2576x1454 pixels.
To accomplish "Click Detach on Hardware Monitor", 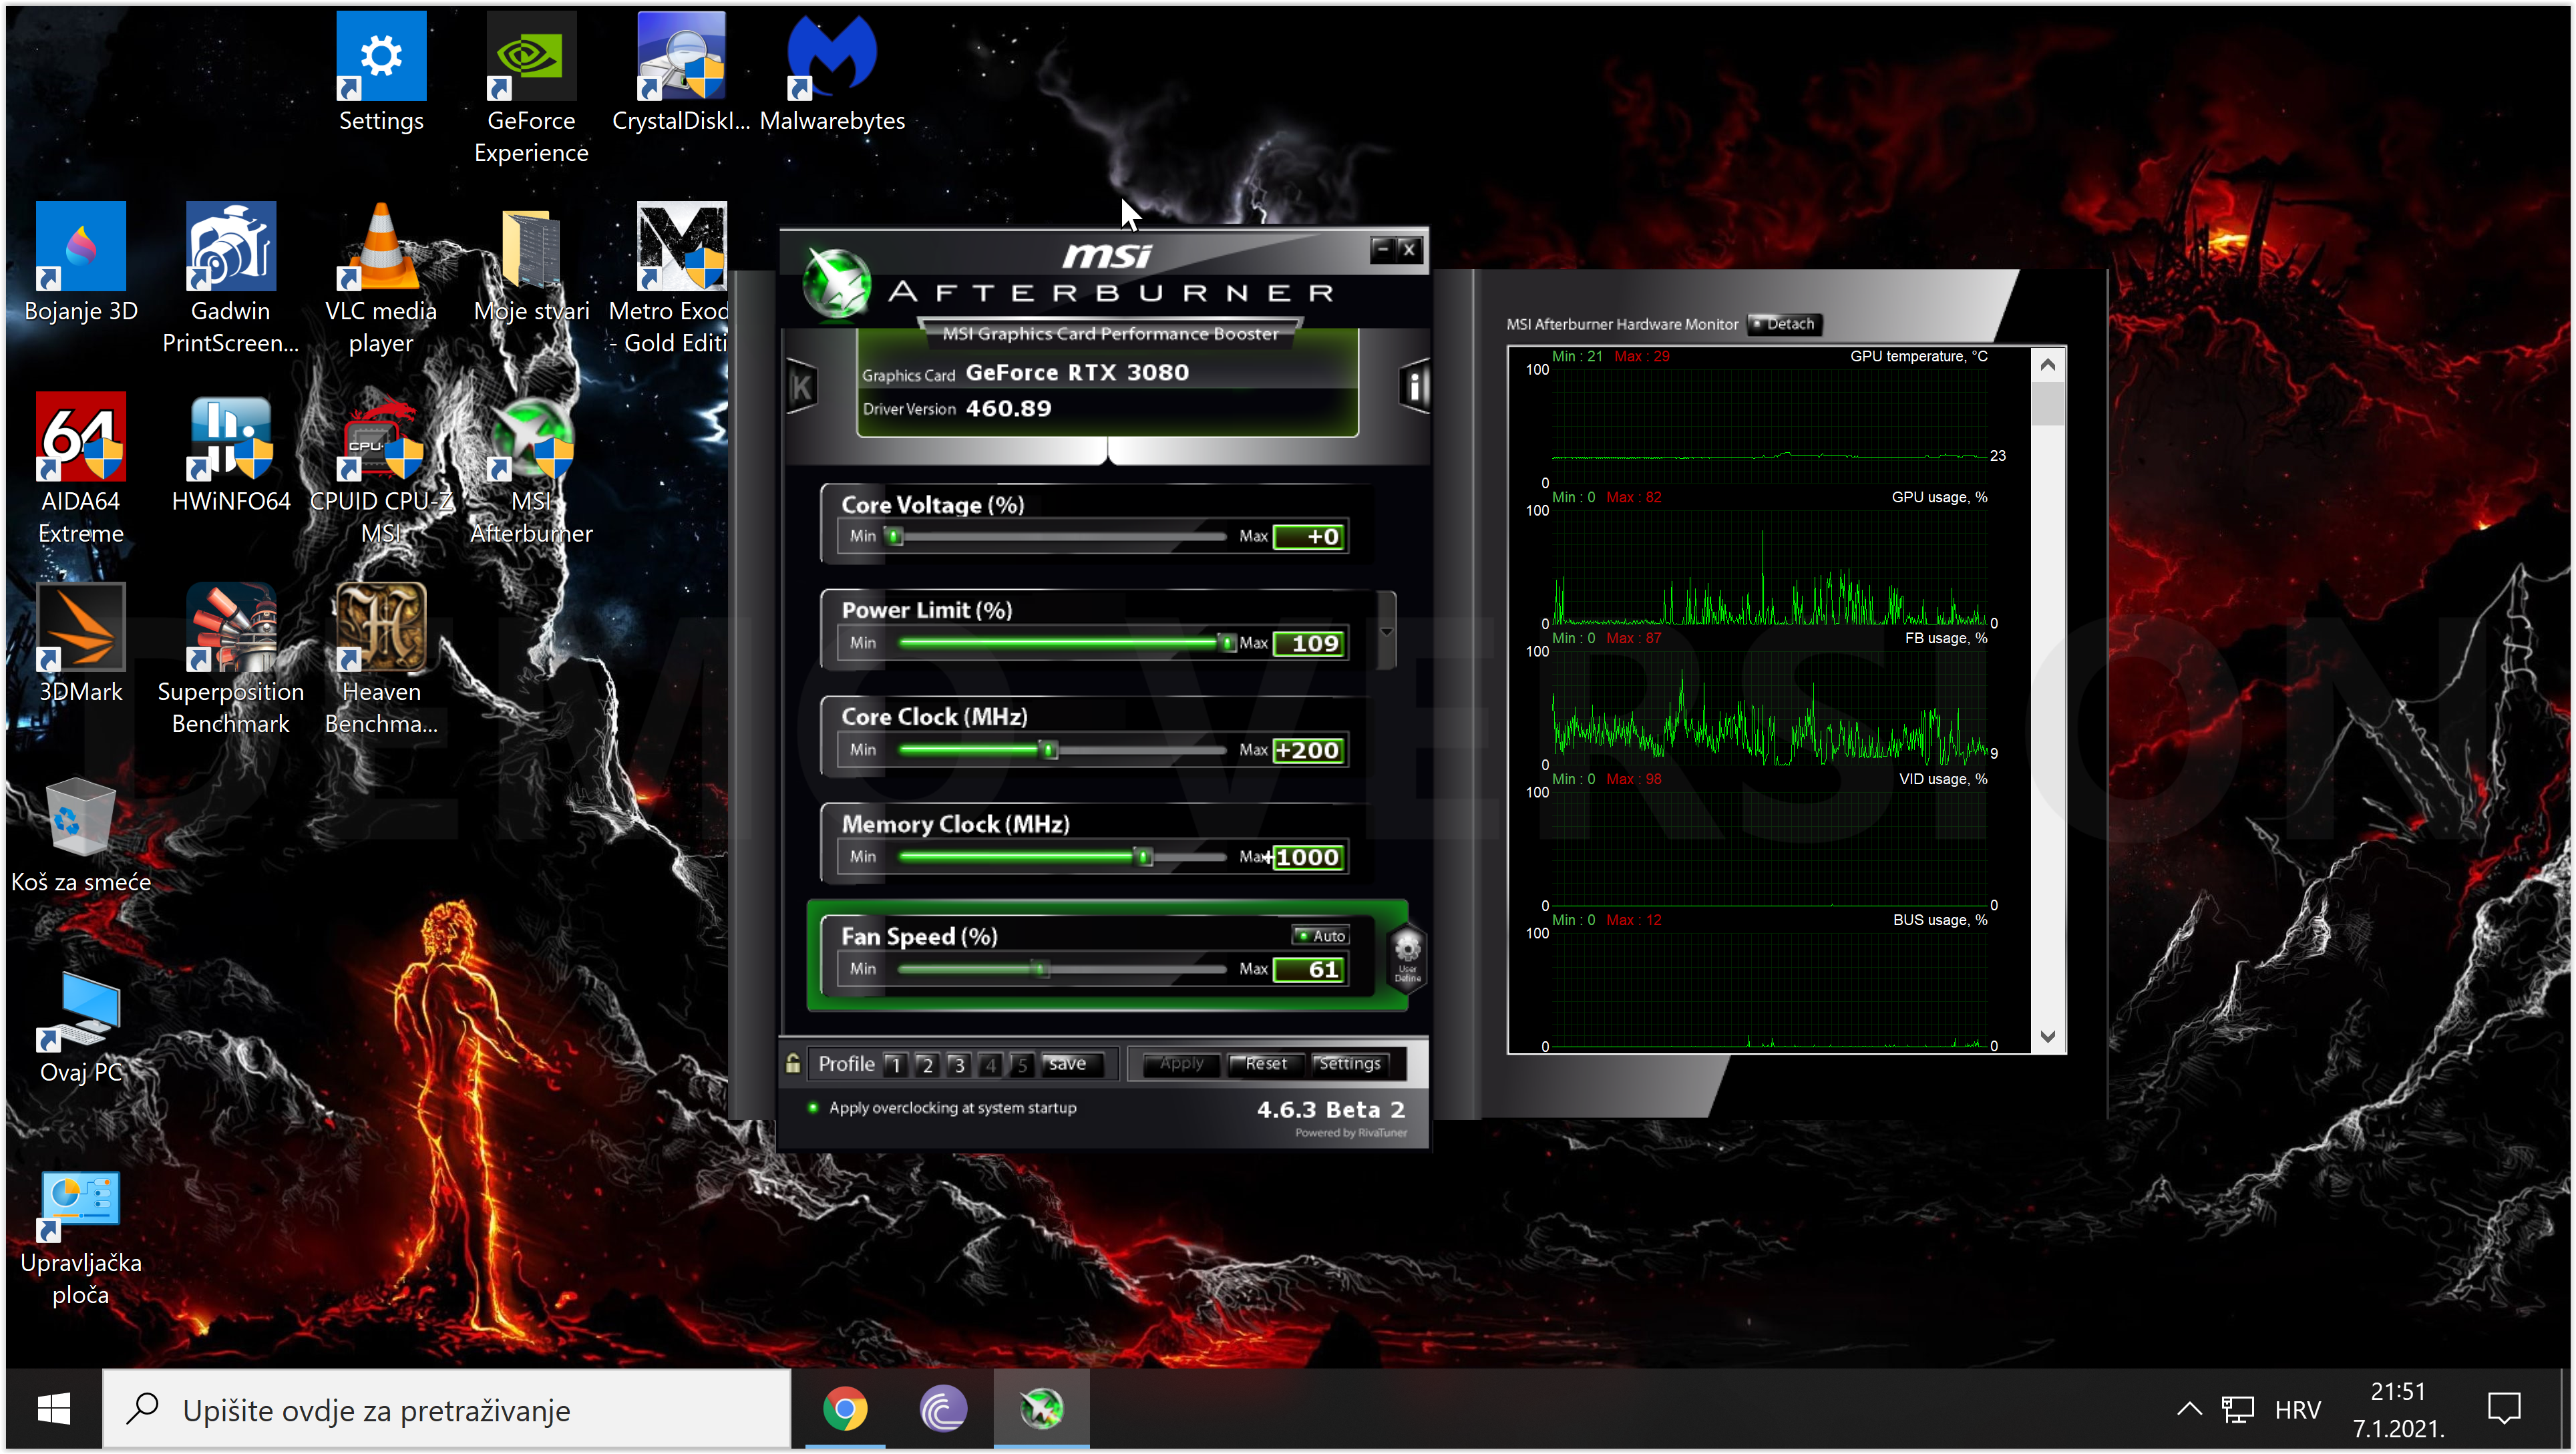I will [1784, 323].
